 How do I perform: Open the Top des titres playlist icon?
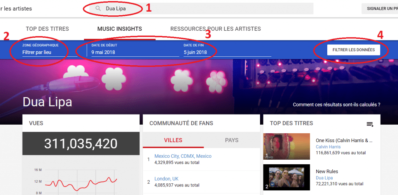point(370,124)
